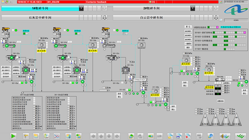Click the silo labeled 1# 石灰岩
The width and height of the screenshot is (249, 140).
click(x=201, y=119)
